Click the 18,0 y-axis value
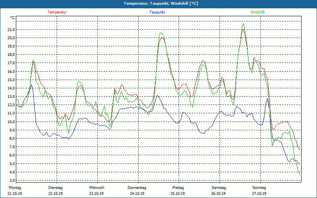The image size is (317, 198). tap(11, 55)
